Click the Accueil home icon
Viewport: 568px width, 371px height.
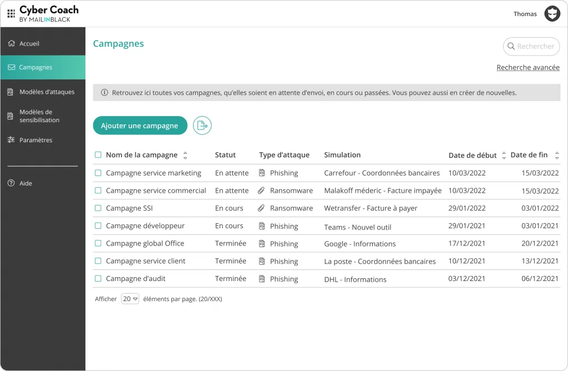pyautogui.click(x=11, y=43)
